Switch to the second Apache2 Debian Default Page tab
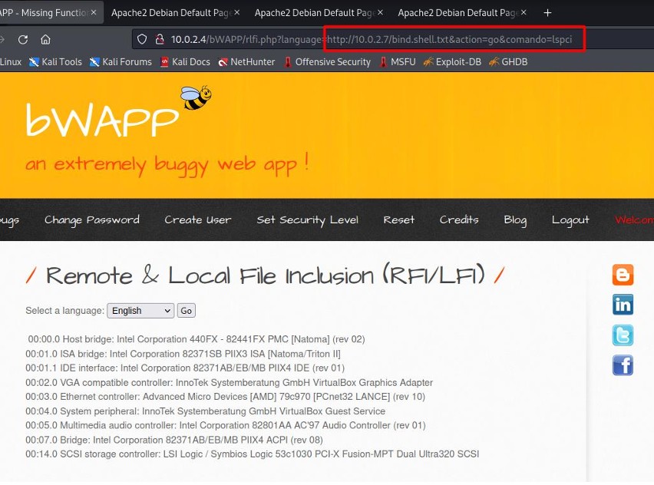654x485 pixels. (x=315, y=12)
